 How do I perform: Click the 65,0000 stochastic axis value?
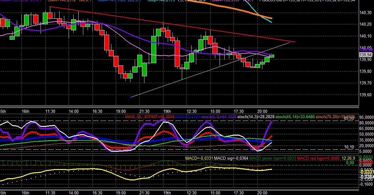pyautogui.click(x=367, y=128)
